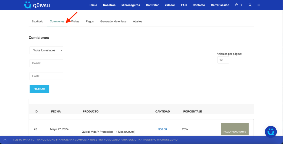Select the Generador de enlace tab

coord(113,21)
